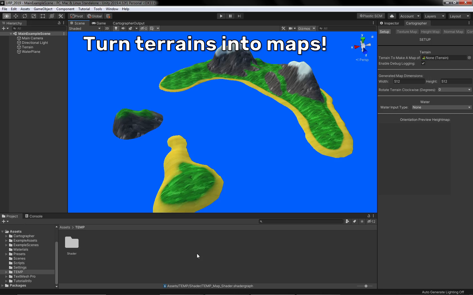Open the Window menu
This screenshot has width=473, height=295.
[112, 9]
